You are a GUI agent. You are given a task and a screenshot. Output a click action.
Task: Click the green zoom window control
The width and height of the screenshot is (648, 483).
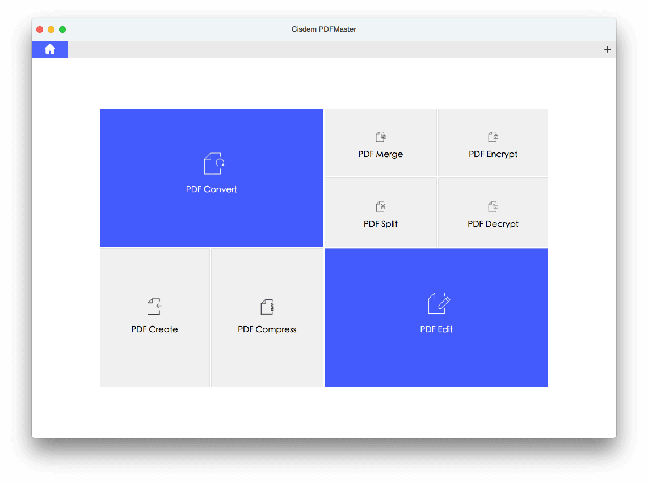62,29
